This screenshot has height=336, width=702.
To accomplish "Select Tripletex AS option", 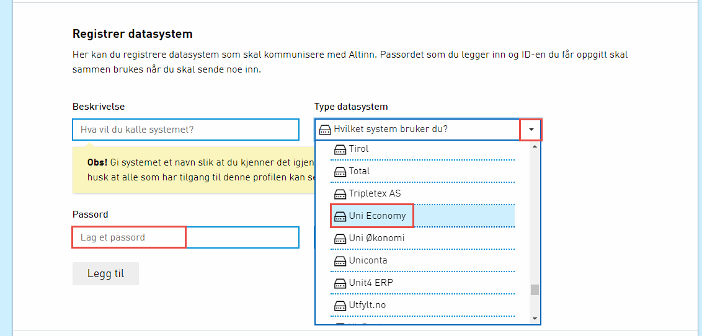I will (375, 193).
